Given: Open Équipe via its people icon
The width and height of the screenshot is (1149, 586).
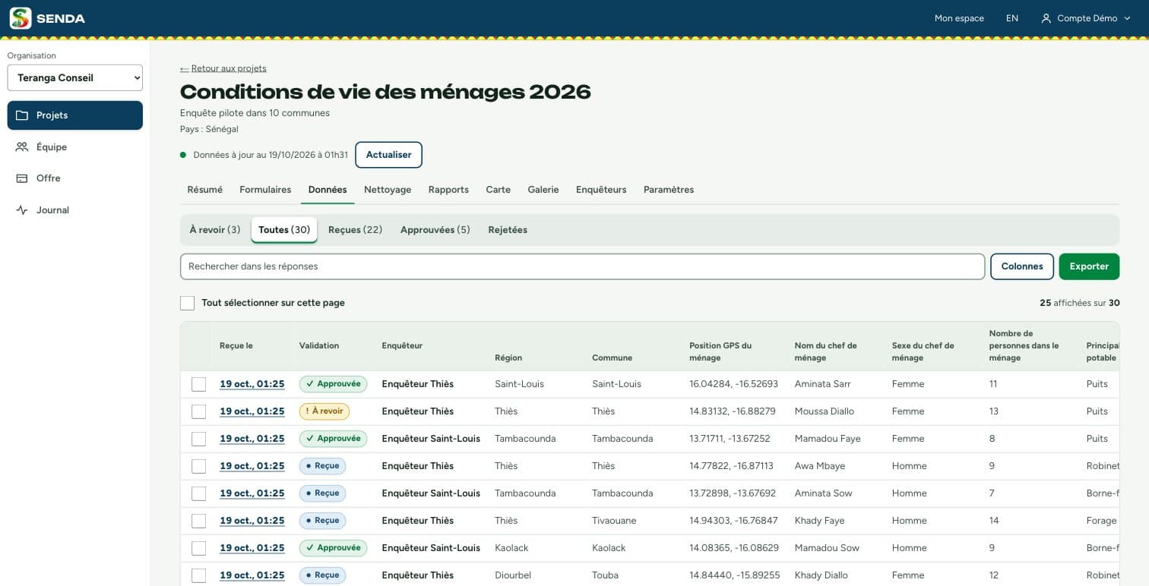Looking at the screenshot, I should [x=22, y=147].
